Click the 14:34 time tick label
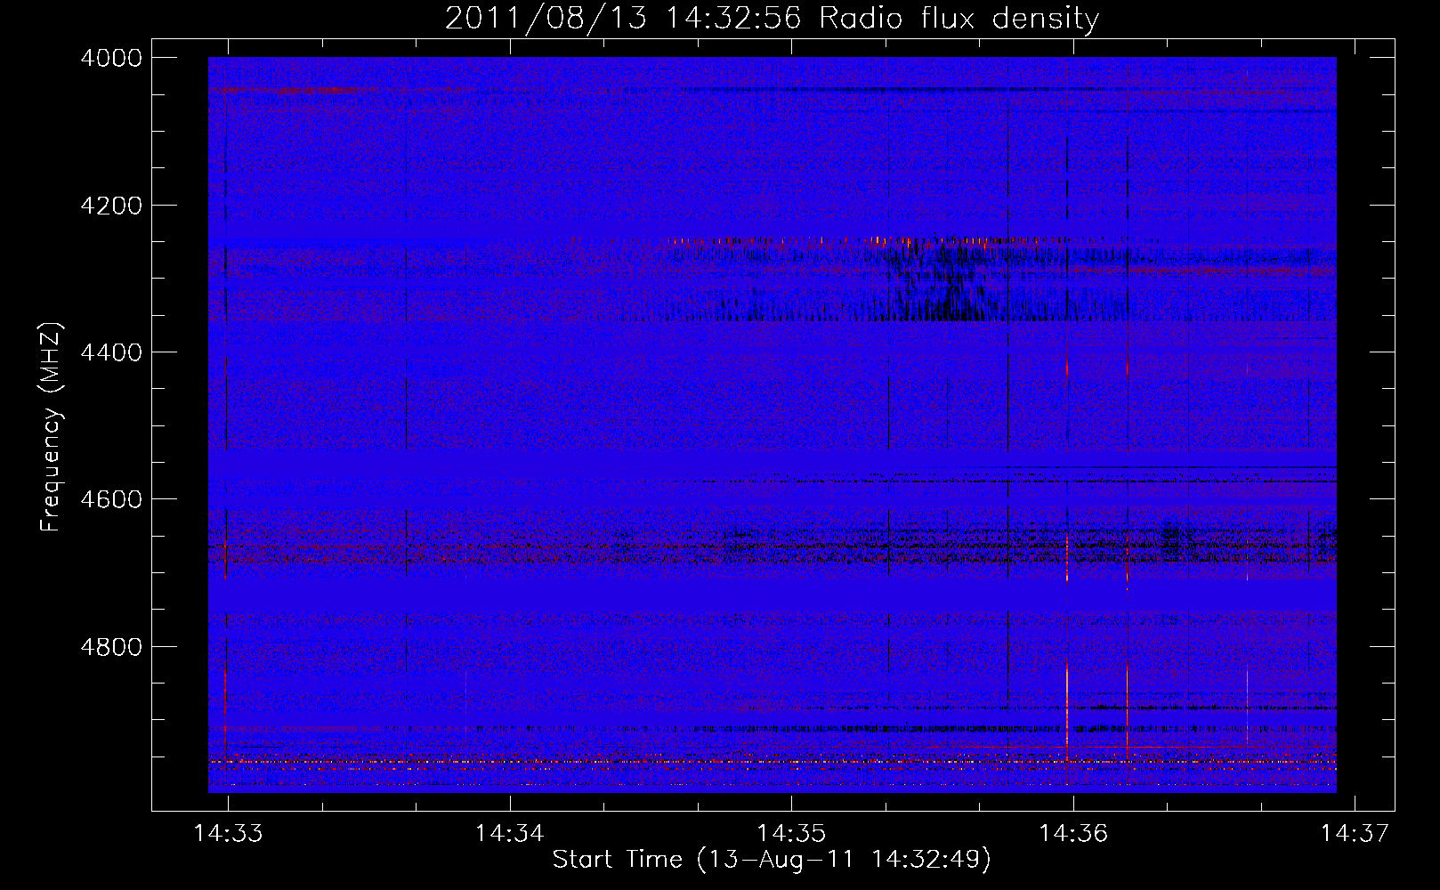Screen dimensions: 1440x890 pyautogui.click(x=510, y=833)
